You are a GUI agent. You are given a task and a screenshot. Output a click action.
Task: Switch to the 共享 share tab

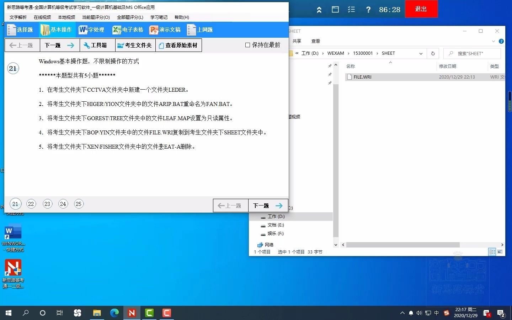tap(297, 41)
